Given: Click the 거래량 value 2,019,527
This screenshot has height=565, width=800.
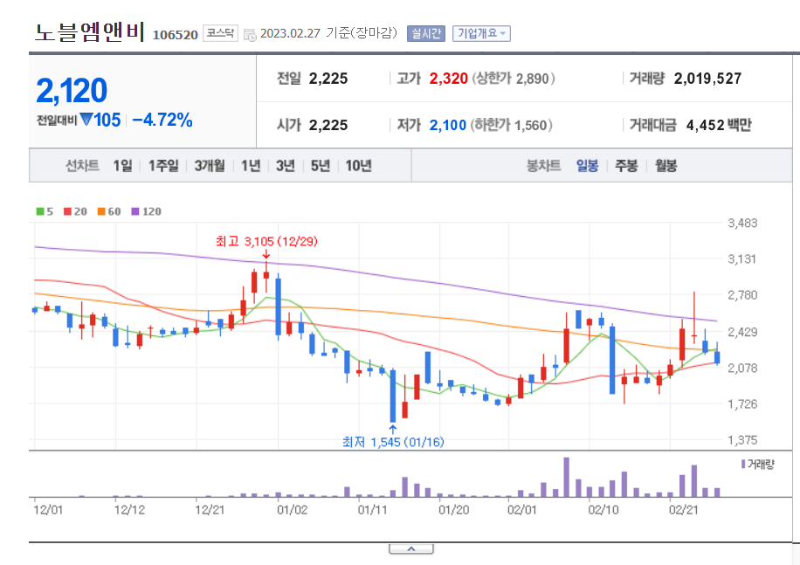Looking at the screenshot, I should point(707,79).
